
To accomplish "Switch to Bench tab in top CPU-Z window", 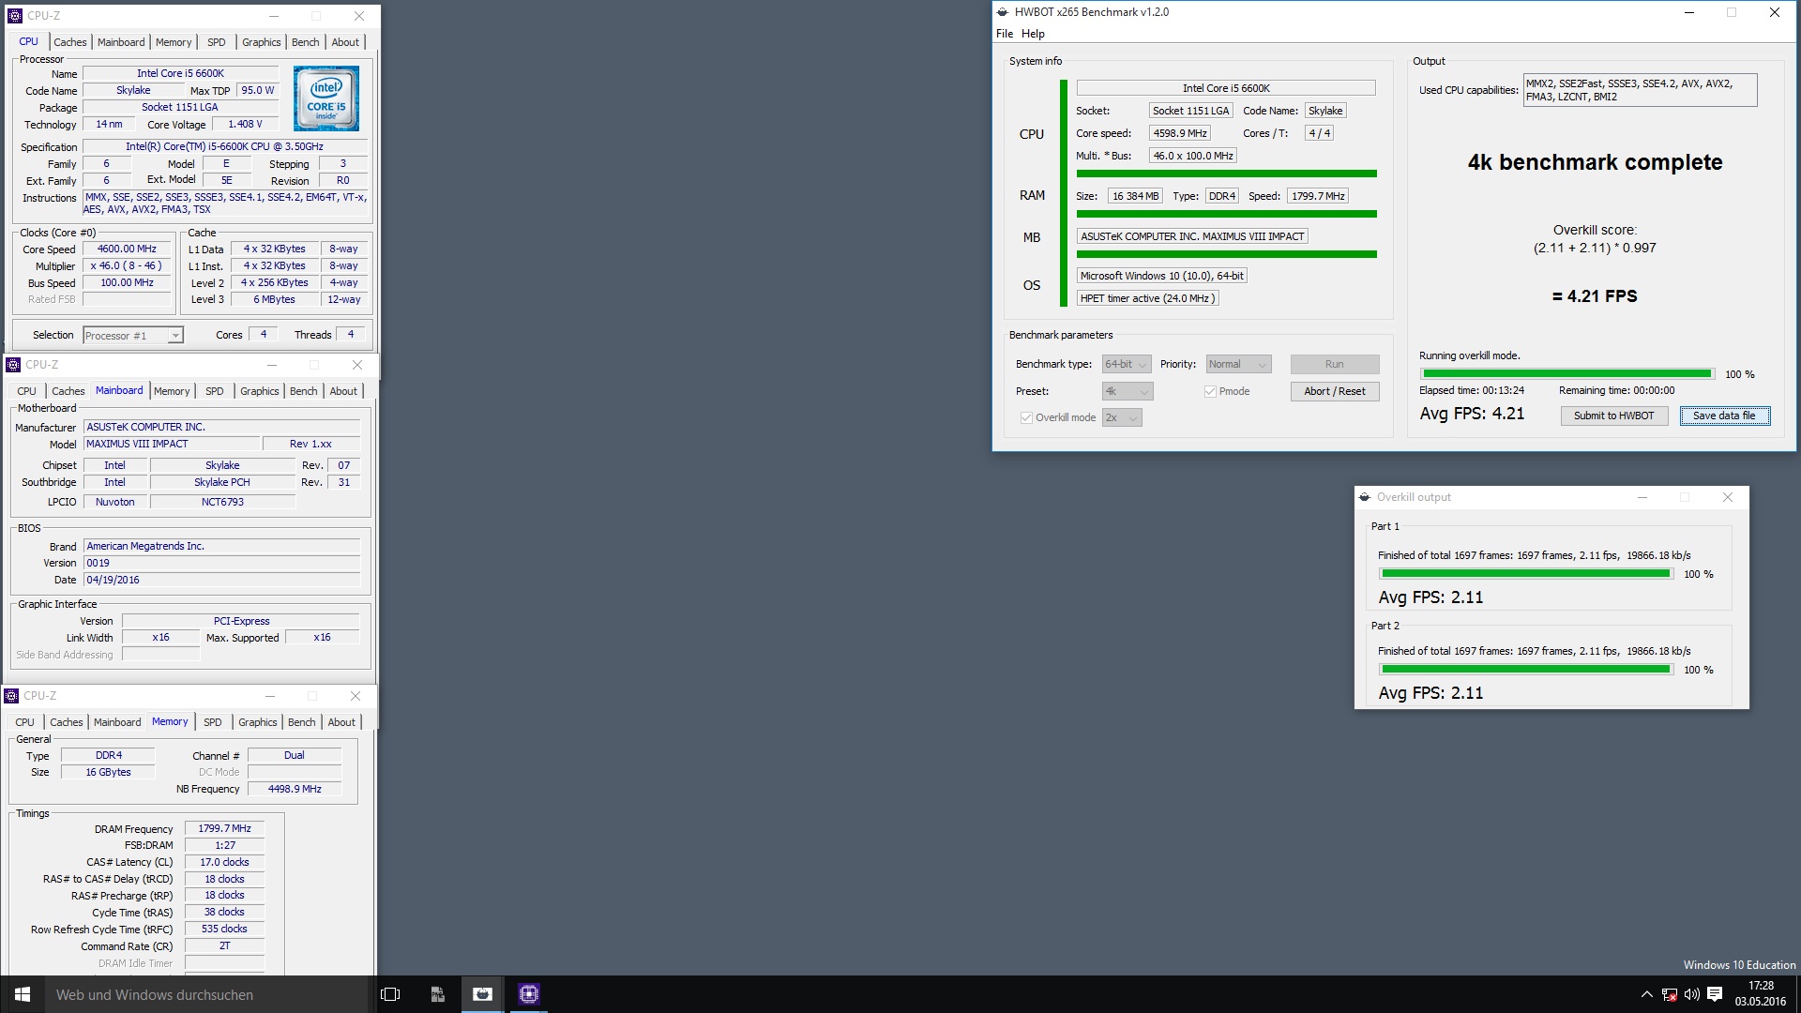I will click(305, 42).
